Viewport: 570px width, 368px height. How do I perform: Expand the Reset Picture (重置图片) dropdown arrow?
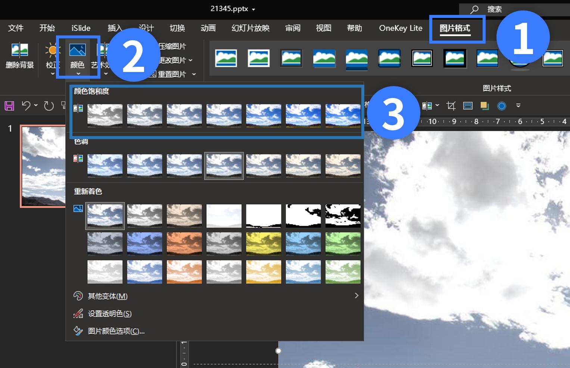194,74
